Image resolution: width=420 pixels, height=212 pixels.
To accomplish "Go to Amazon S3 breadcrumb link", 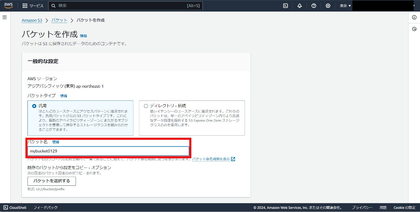I will 32,20.
